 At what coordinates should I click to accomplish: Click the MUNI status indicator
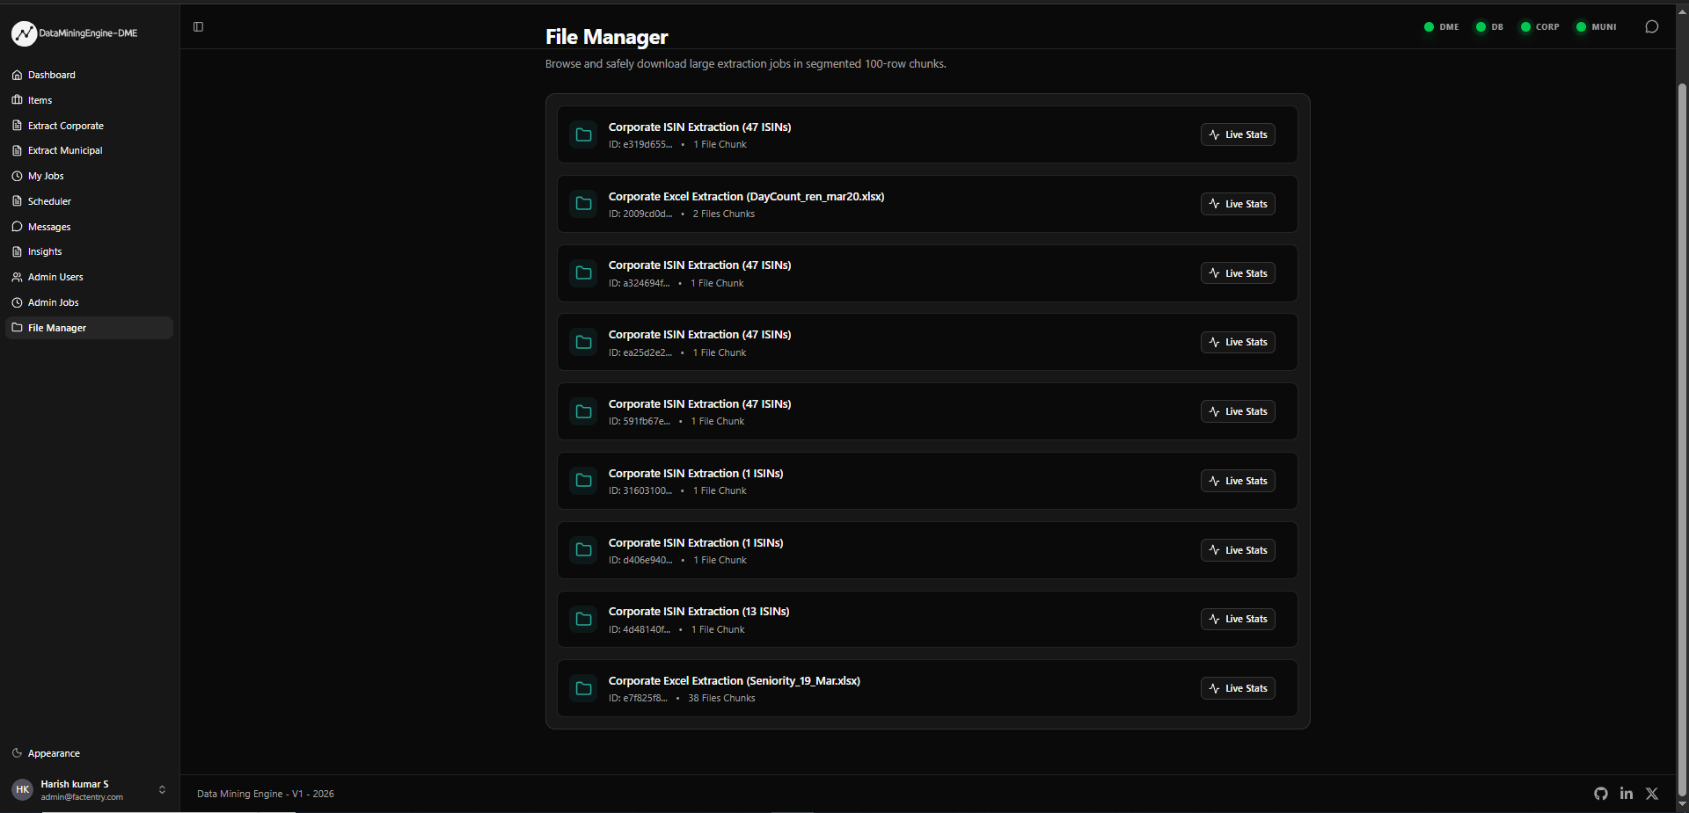pos(1596,27)
